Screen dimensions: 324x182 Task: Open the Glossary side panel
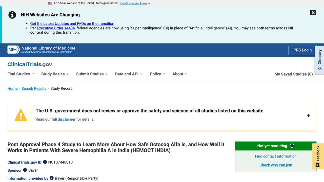319,60
